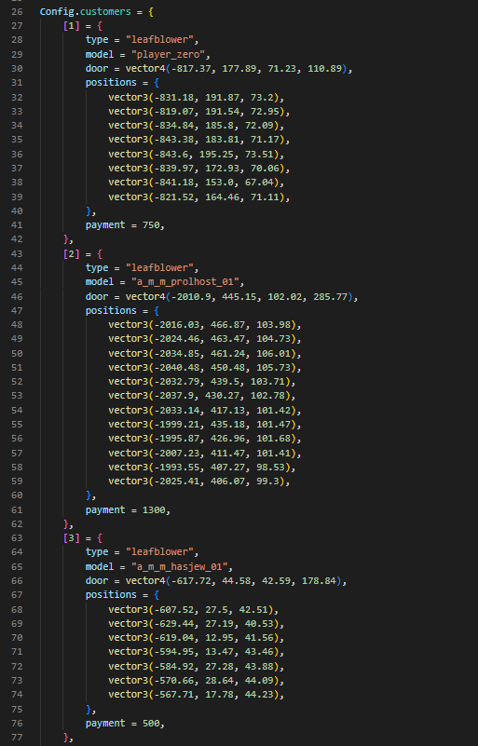Viewport: 478px width, 746px height.
Task: Click line number 63 in the gutter
Action: point(17,538)
